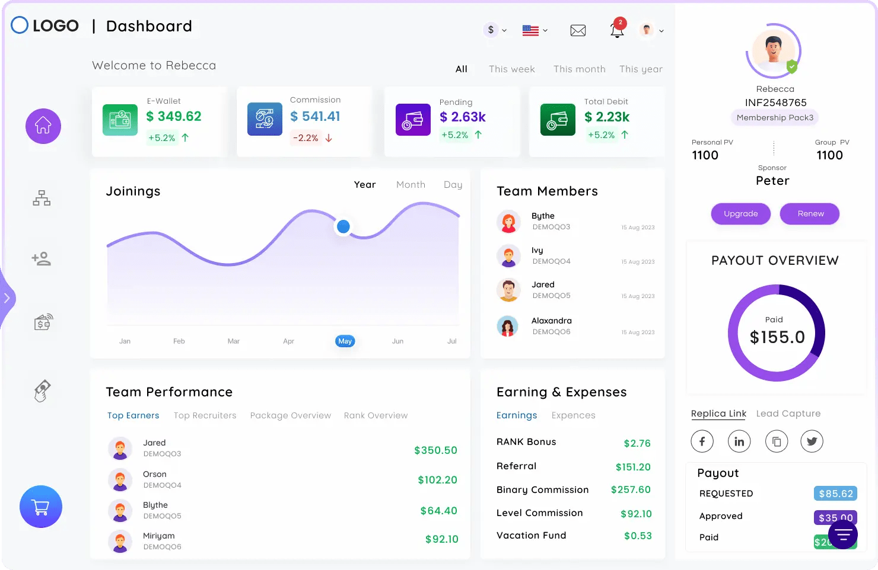The height and width of the screenshot is (570, 878).
Task: Click the add member sidebar icon
Action: click(42, 259)
